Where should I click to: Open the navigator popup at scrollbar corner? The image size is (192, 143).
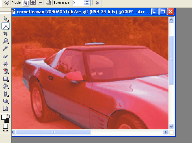171,132
